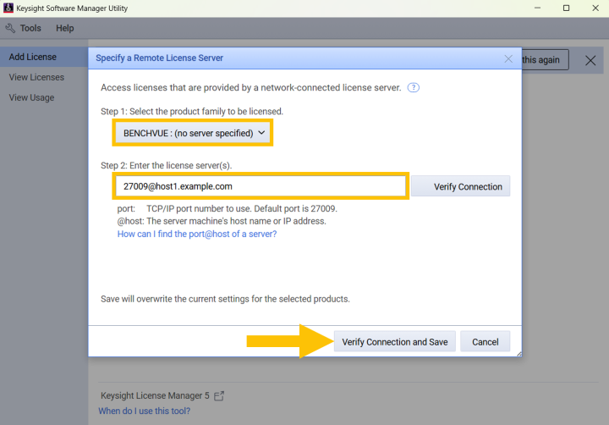
Task: Click the 'Default port is 27009' hint text
Action: click(x=295, y=208)
